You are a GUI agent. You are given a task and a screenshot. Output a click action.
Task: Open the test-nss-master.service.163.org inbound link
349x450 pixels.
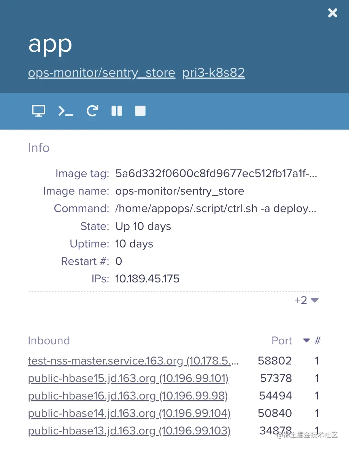(x=133, y=361)
